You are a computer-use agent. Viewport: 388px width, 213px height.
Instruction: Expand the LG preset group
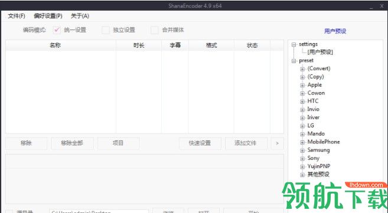[x=302, y=126]
